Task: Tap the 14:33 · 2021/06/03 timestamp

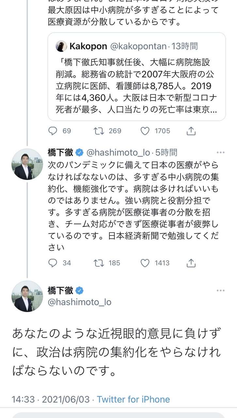Action: tap(52, 399)
